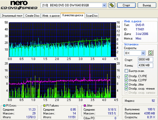Viewport: 158px width, 120px height.
Task: Disable the Отобр. Jitter checkbox
Action: (126, 85)
